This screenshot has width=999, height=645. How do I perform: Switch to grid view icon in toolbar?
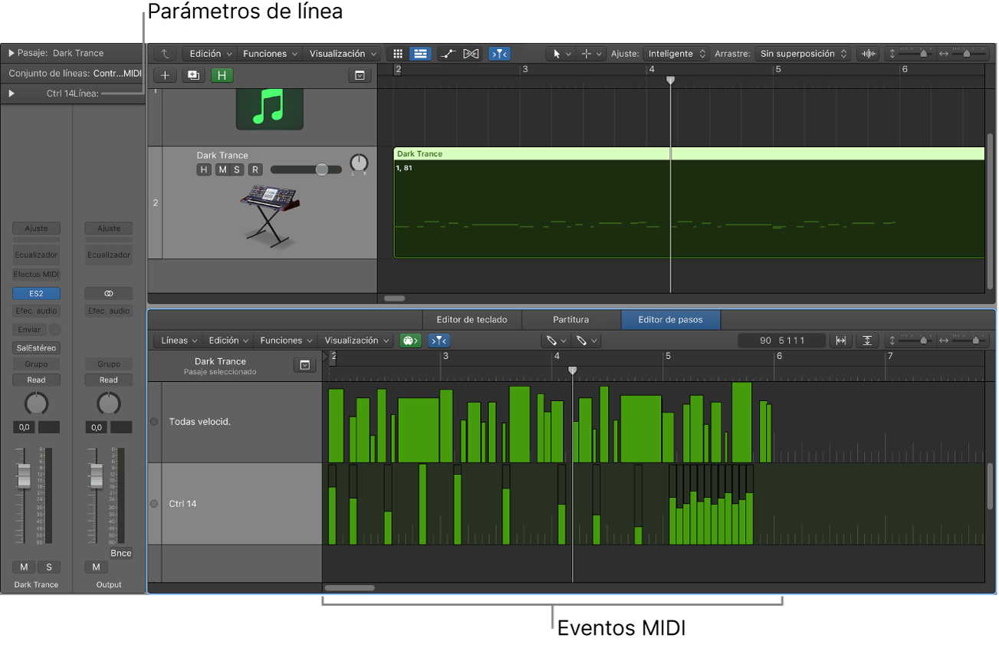pos(398,54)
